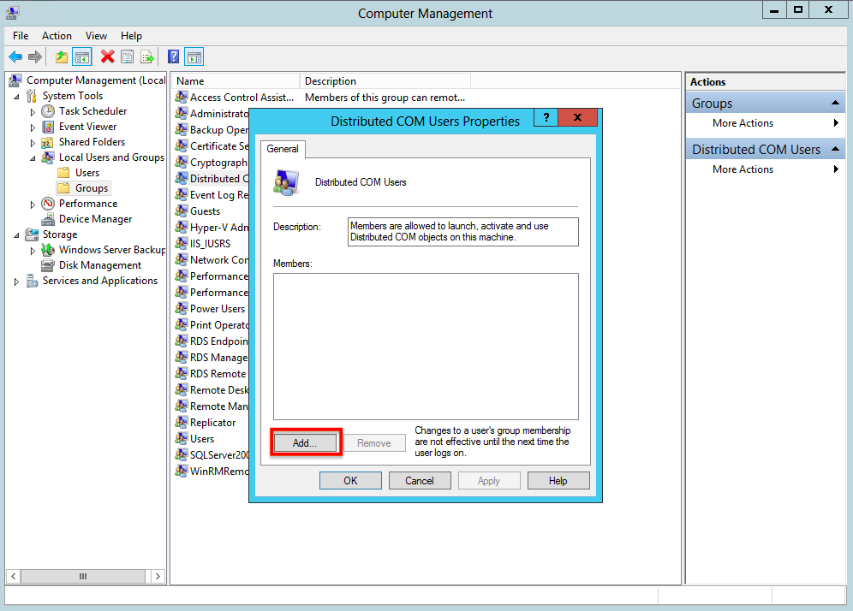
Task: Expand the Event Viewer node
Action: [33, 128]
